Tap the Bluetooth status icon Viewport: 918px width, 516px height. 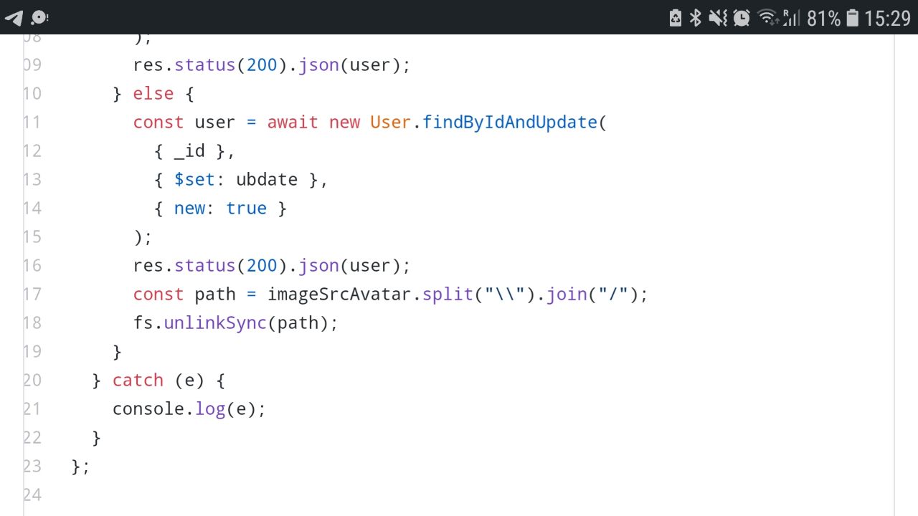click(695, 18)
